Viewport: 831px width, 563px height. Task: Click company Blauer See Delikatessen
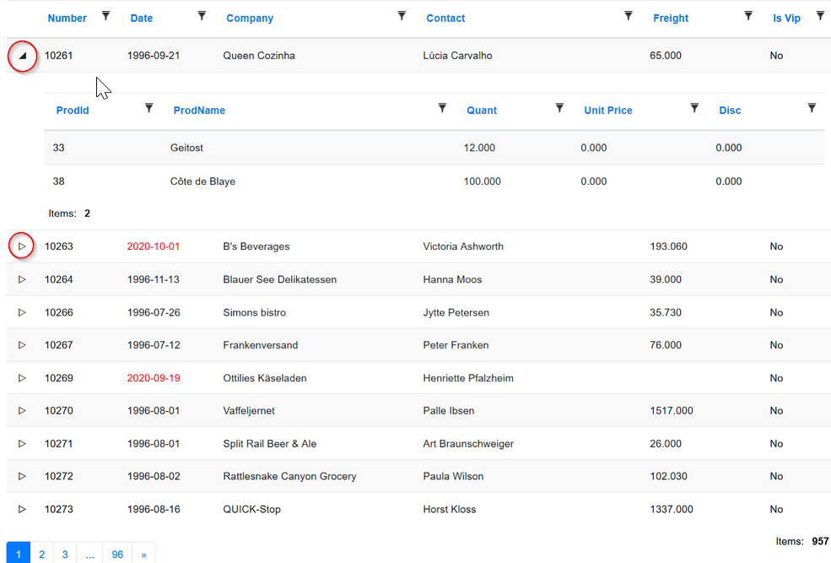(x=279, y=279)
